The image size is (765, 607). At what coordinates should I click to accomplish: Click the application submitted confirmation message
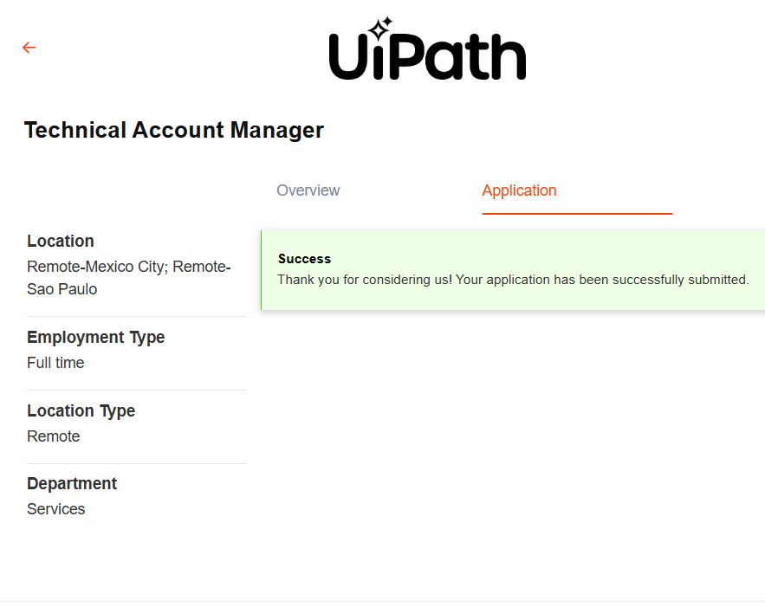(x=513, y=280)
